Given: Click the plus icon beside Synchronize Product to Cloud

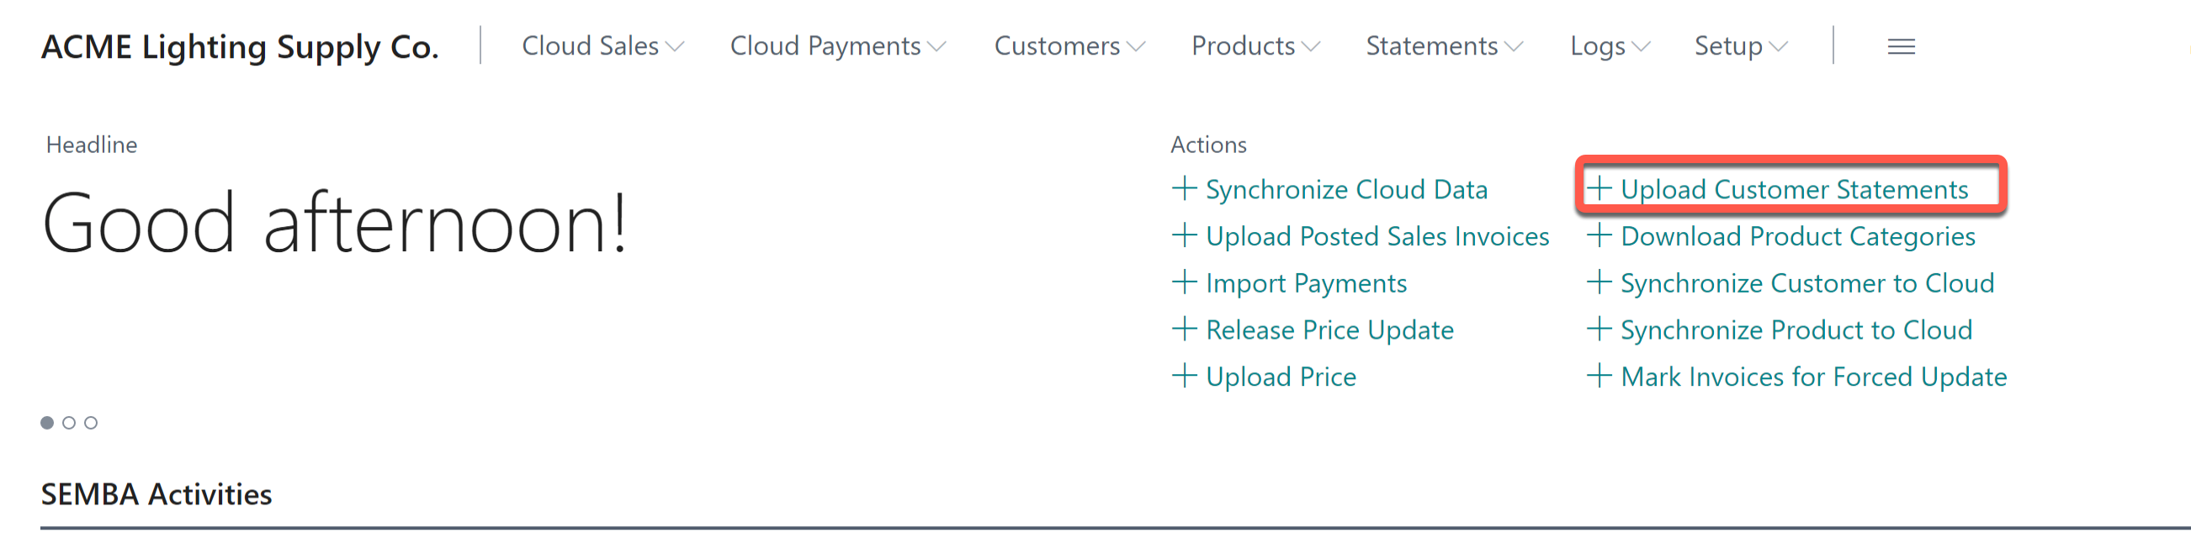Looking at the screenshot, I should point(1602,330).
